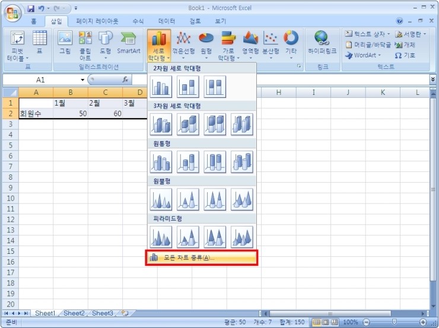The image size is (439, 328).
Task: Open the shapes (도형) dropdown
Action: pos(105,44)
